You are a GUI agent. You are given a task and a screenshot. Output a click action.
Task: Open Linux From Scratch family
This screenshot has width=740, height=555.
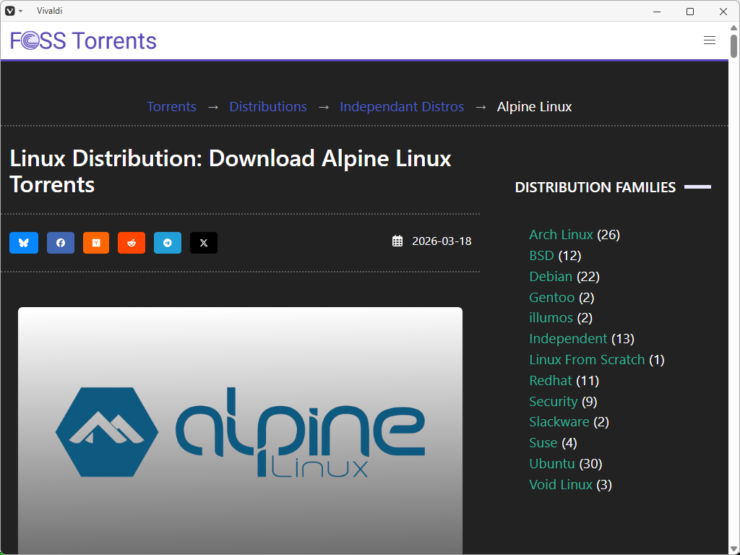pyautogui.click(x=587, y=360)
